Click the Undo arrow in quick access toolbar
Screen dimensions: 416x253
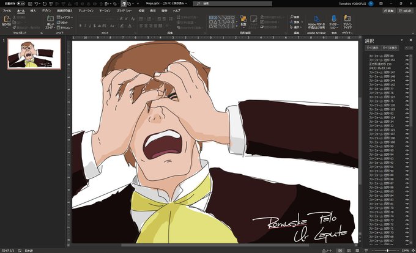coord(37,4)
